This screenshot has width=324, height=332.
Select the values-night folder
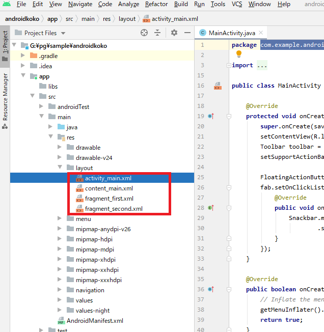93,311
